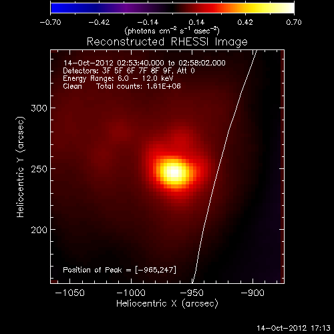Screen dimensions: 334x334
Task: Click the 14-Oct-2012 17:13 timestamp
Action: [x=293, y=328]
